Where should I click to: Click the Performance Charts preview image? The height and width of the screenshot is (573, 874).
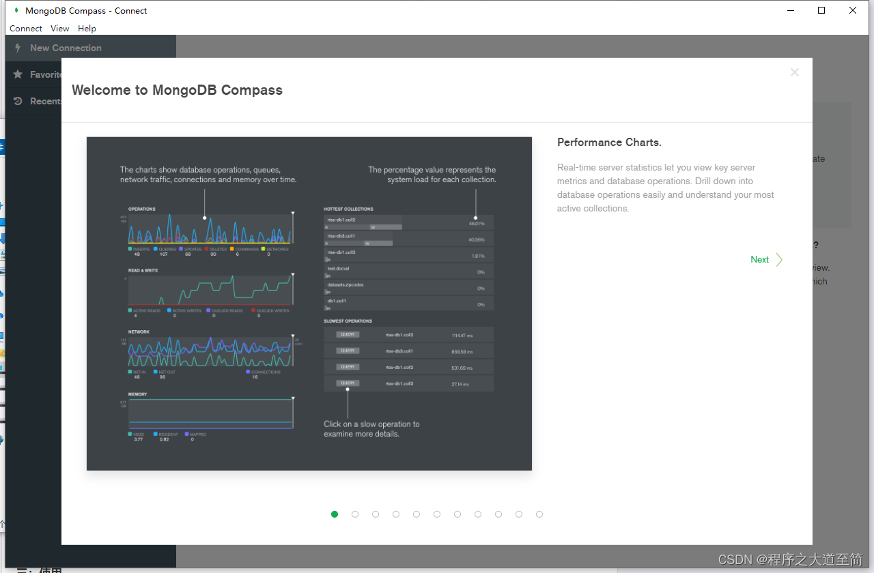(x=309, y=304)
